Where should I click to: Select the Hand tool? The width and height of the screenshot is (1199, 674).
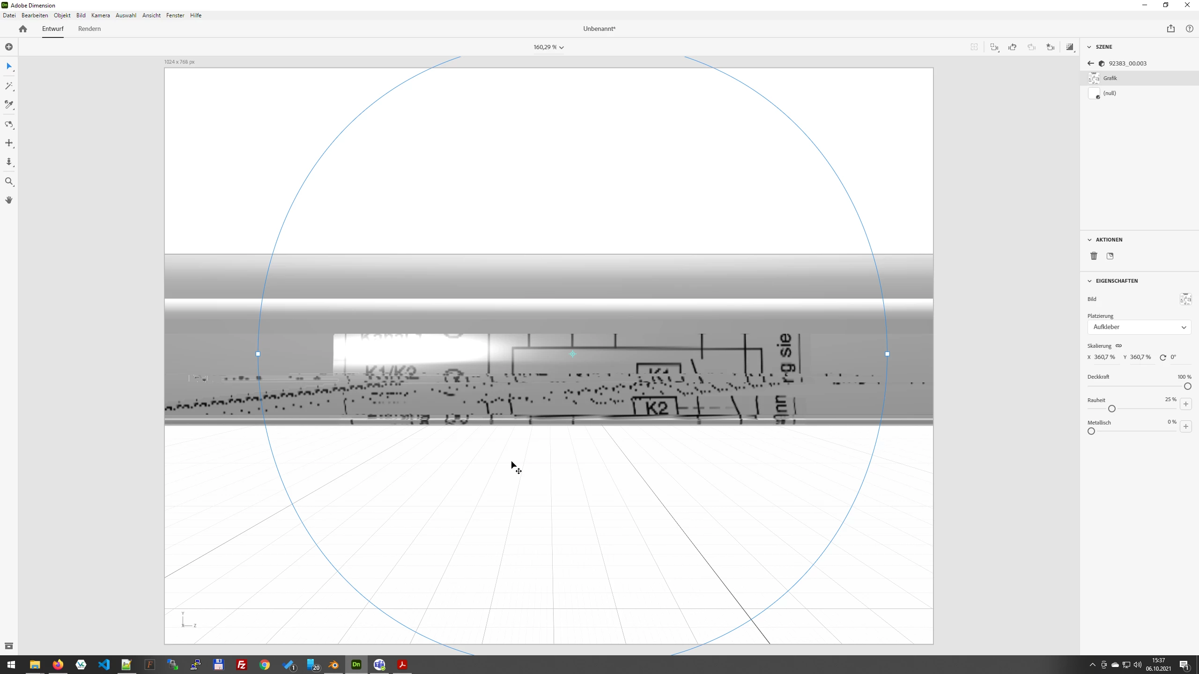9,200
